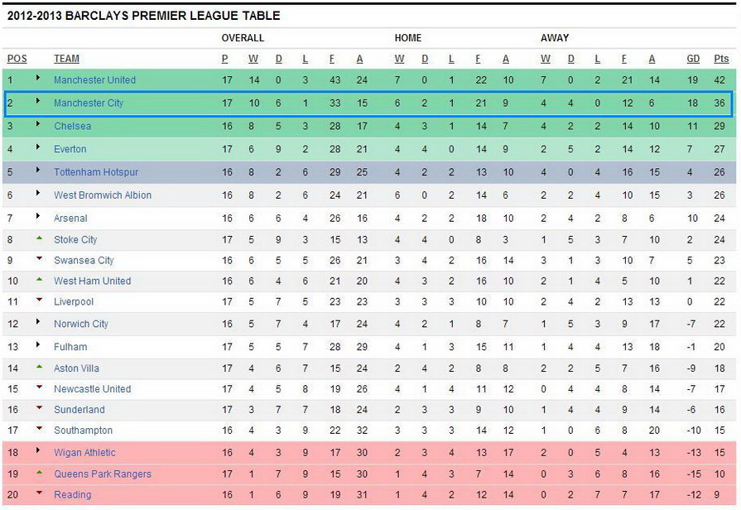This screenshot has height=510, width=741.
Task: Open the Tottenham Hotspur team link
Action: click(x=96, y=172)
